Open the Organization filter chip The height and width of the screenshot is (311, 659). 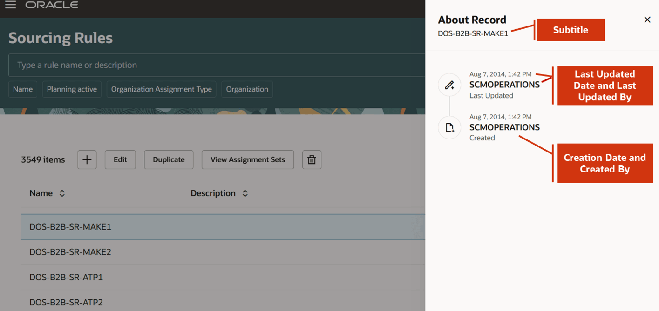click(x=247, y=89)
